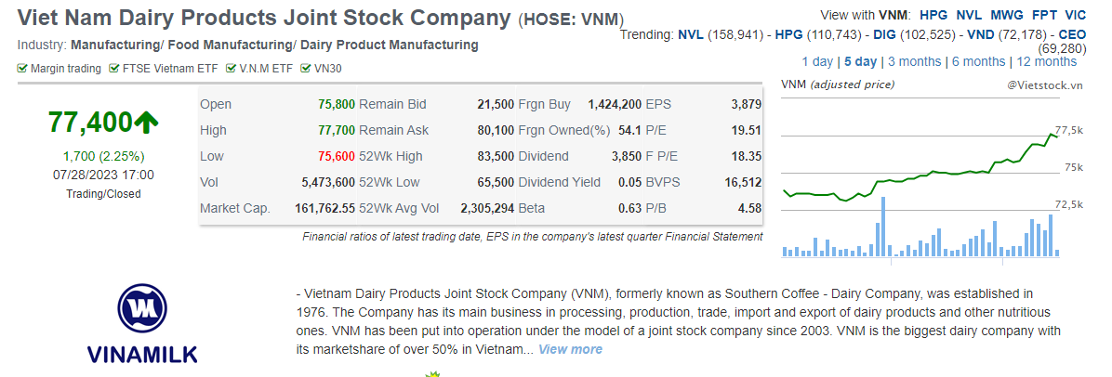This screenshot has height=377, width=1112.
Task: Display the 12 months chart
Action: tap(1046, 61)
